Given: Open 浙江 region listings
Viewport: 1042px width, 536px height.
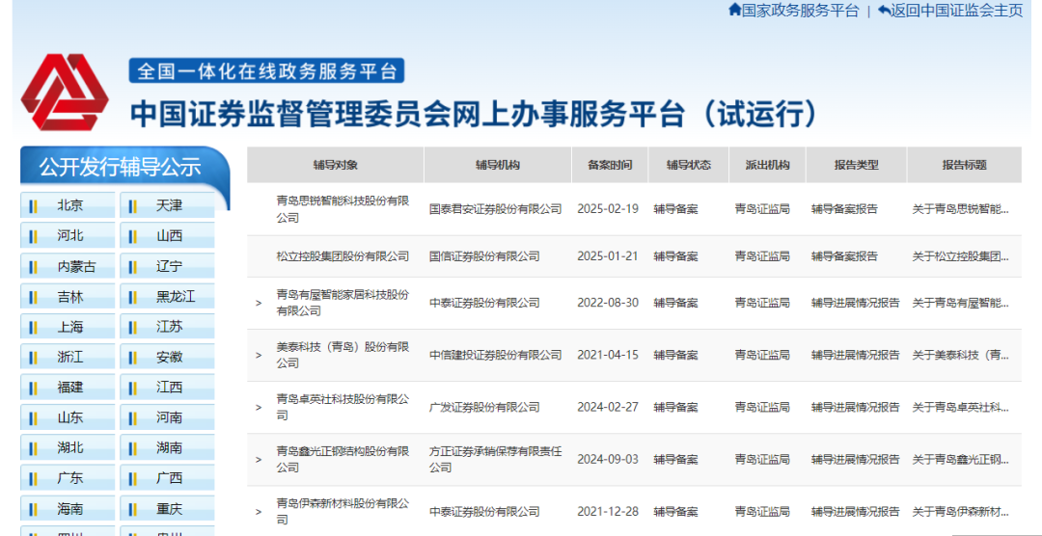Looking at the screenshot, I should tap(68, 358).
